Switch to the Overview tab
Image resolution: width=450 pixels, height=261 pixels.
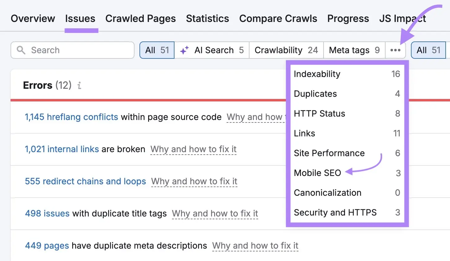pyautogui.click(x=33, y=18)
